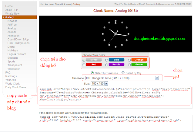Open Daily Clock Views page

(x=16, y=87)
